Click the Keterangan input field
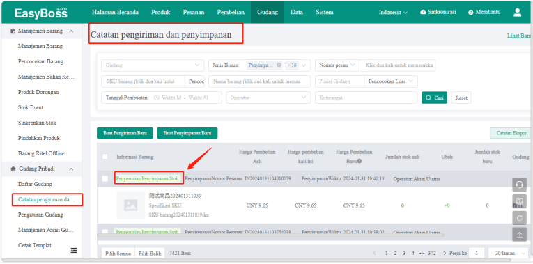The image size is (533, 264). (366, 98)
